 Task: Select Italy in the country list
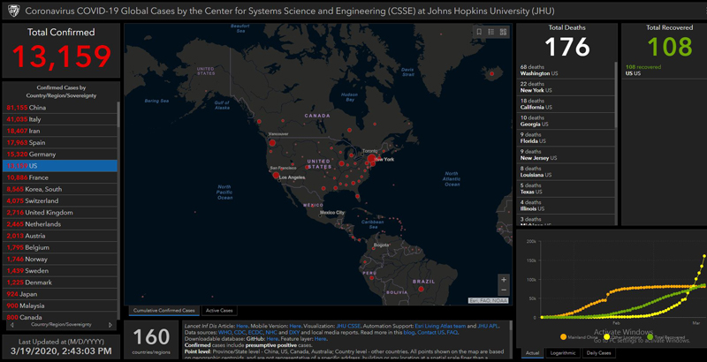[x=59, y=119]
